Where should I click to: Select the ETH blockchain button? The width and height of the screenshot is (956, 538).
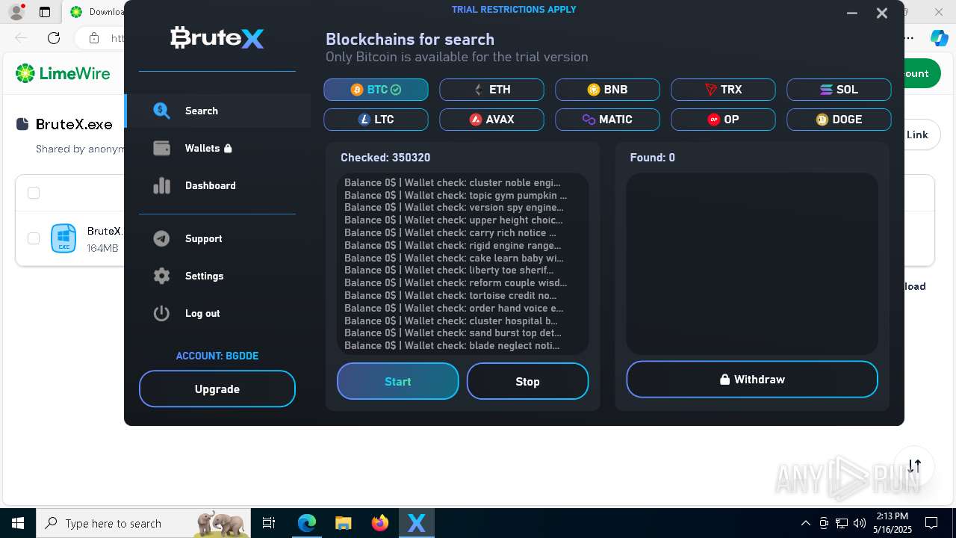[x=491, y=90]
